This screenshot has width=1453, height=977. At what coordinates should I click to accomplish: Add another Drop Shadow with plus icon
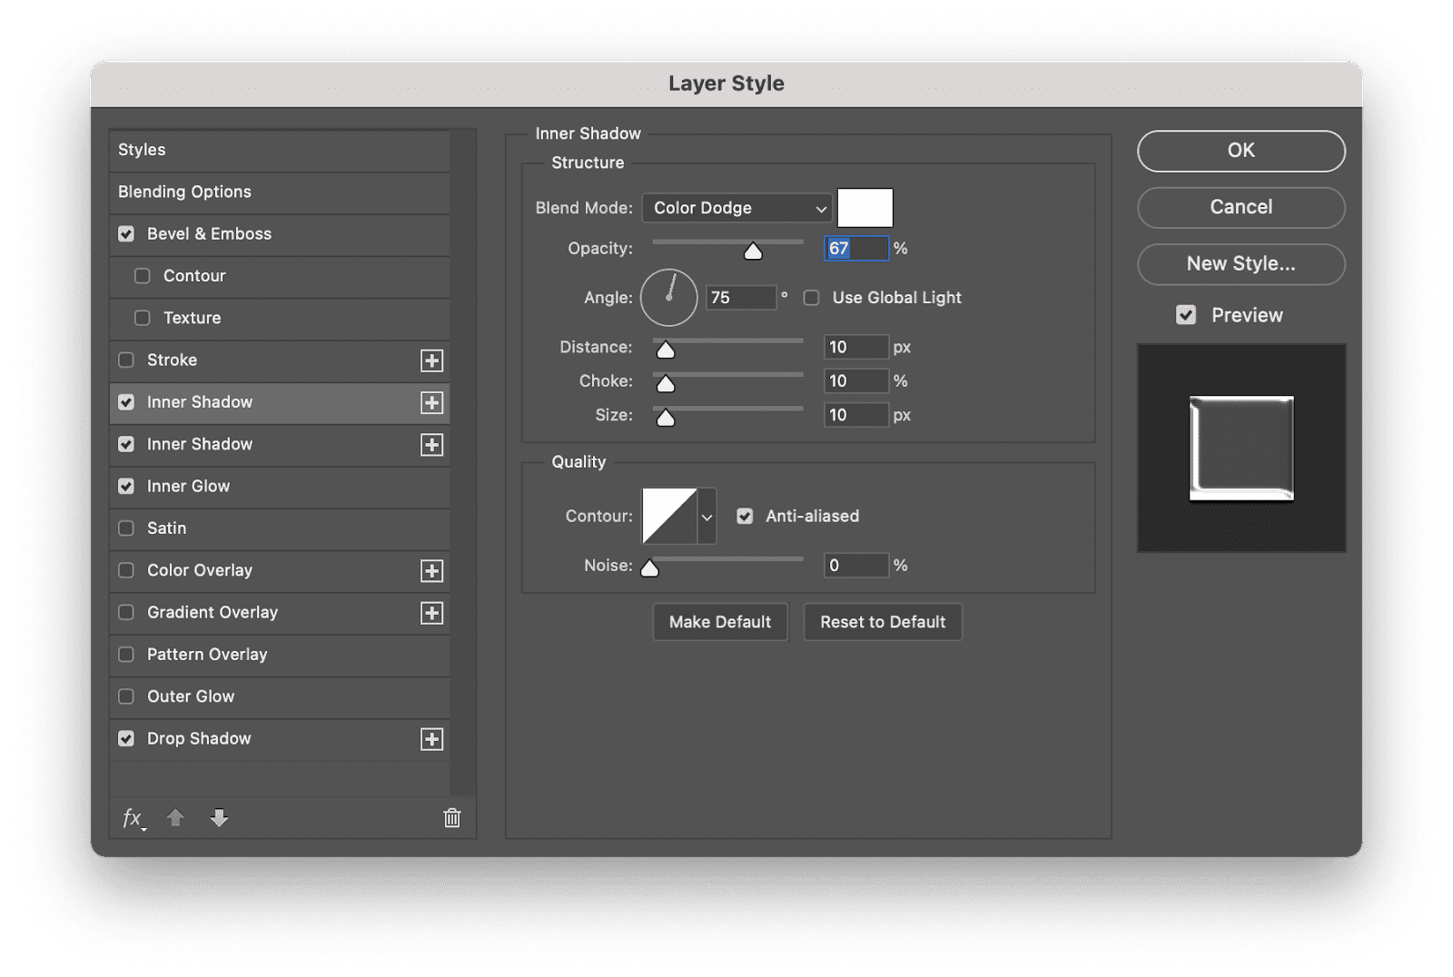(432, 739)
